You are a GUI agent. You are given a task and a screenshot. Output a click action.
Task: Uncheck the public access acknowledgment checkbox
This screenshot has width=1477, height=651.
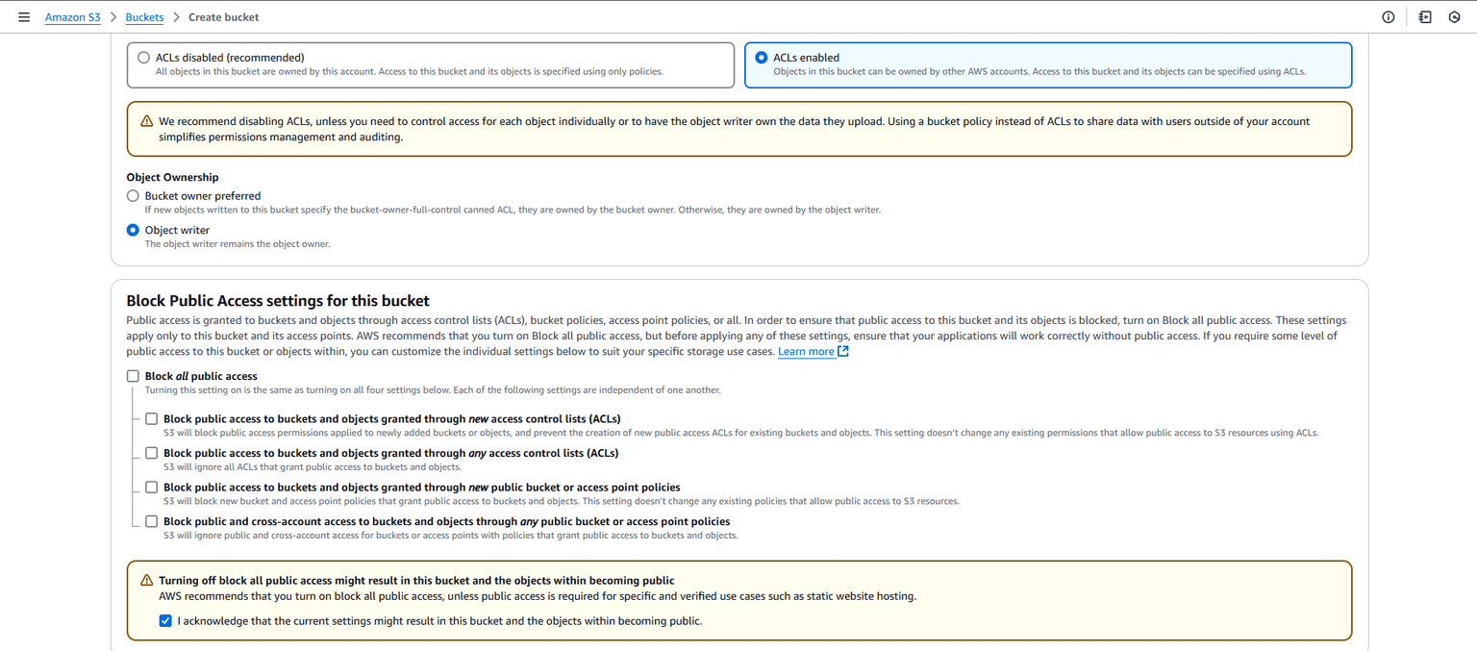click(165, 621)
